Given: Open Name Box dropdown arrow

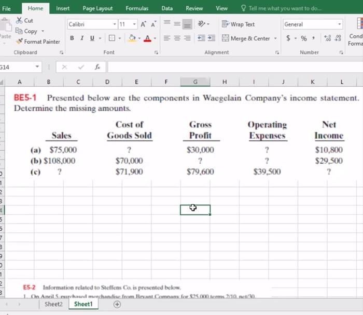Looking at the screenshot, I should pos(37,67).
